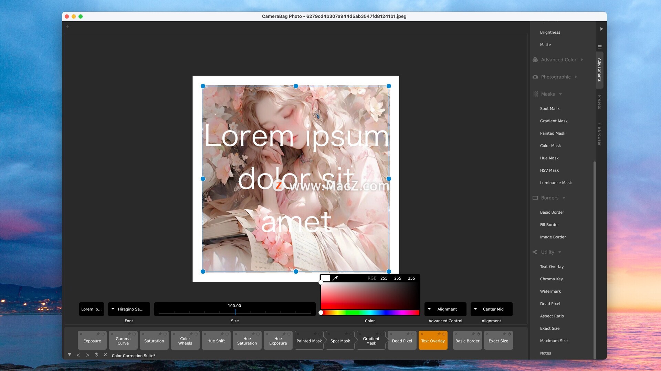Pick a color with the eyedropper tool

335,278
